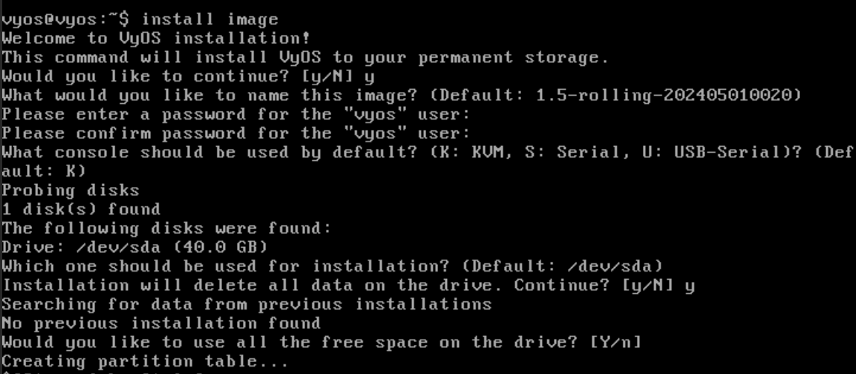The width and height of the screenshot is (856, 374).
Task: Click the "Drive: /dev/sda (40.0 GB)" entry
Action: [135, 247]
